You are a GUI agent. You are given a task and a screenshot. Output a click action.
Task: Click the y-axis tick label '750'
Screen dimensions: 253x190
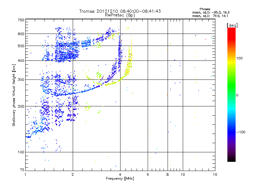(x=21, y=20)
